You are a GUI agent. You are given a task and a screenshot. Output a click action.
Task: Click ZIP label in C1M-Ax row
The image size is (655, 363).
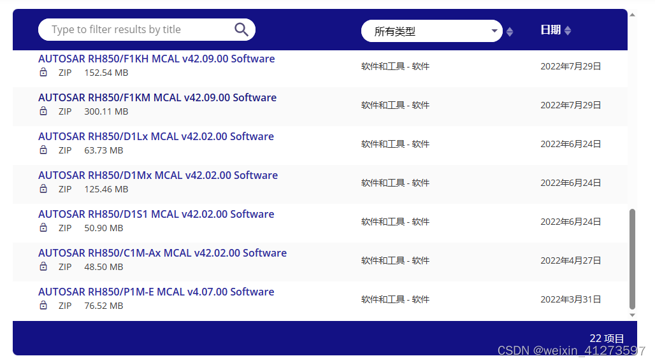(65, 267)
